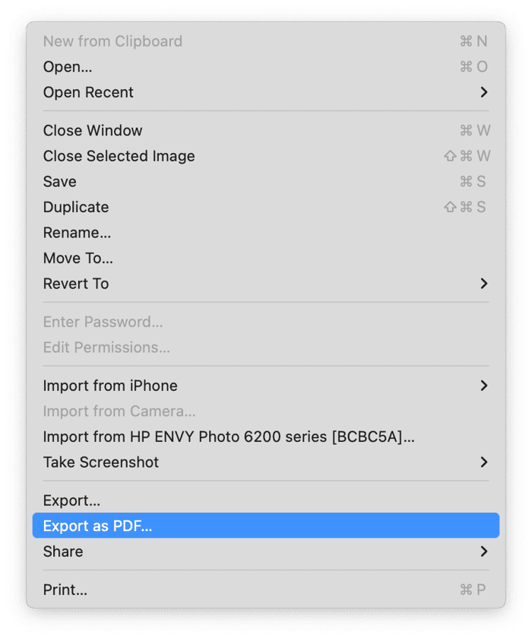Screen dimensions: 532x639
Task: Click the disabled Edit Permissions item
Action: point(106,347)
